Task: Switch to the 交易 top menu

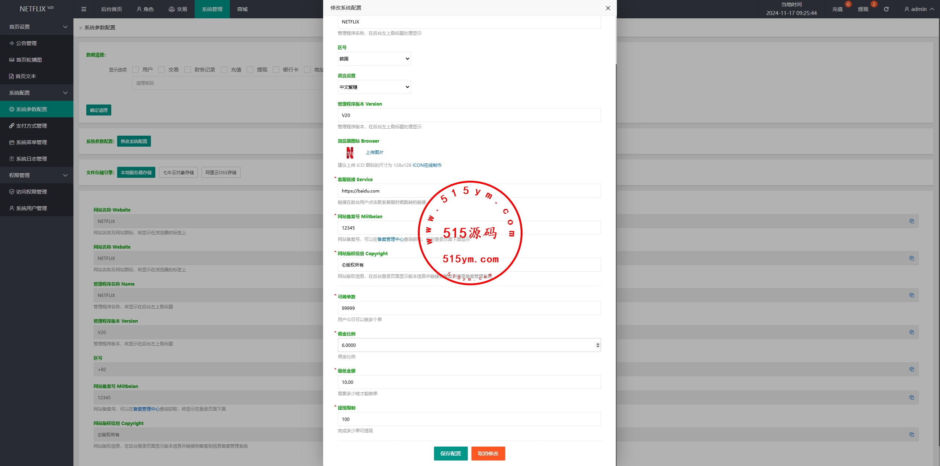Action: pyautogui.click(x=178, y=9)
